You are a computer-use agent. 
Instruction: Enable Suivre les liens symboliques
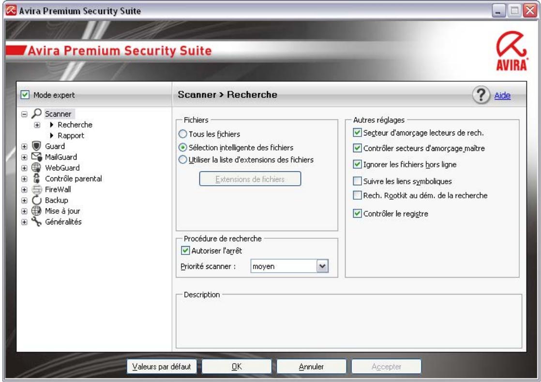point(358,181)
